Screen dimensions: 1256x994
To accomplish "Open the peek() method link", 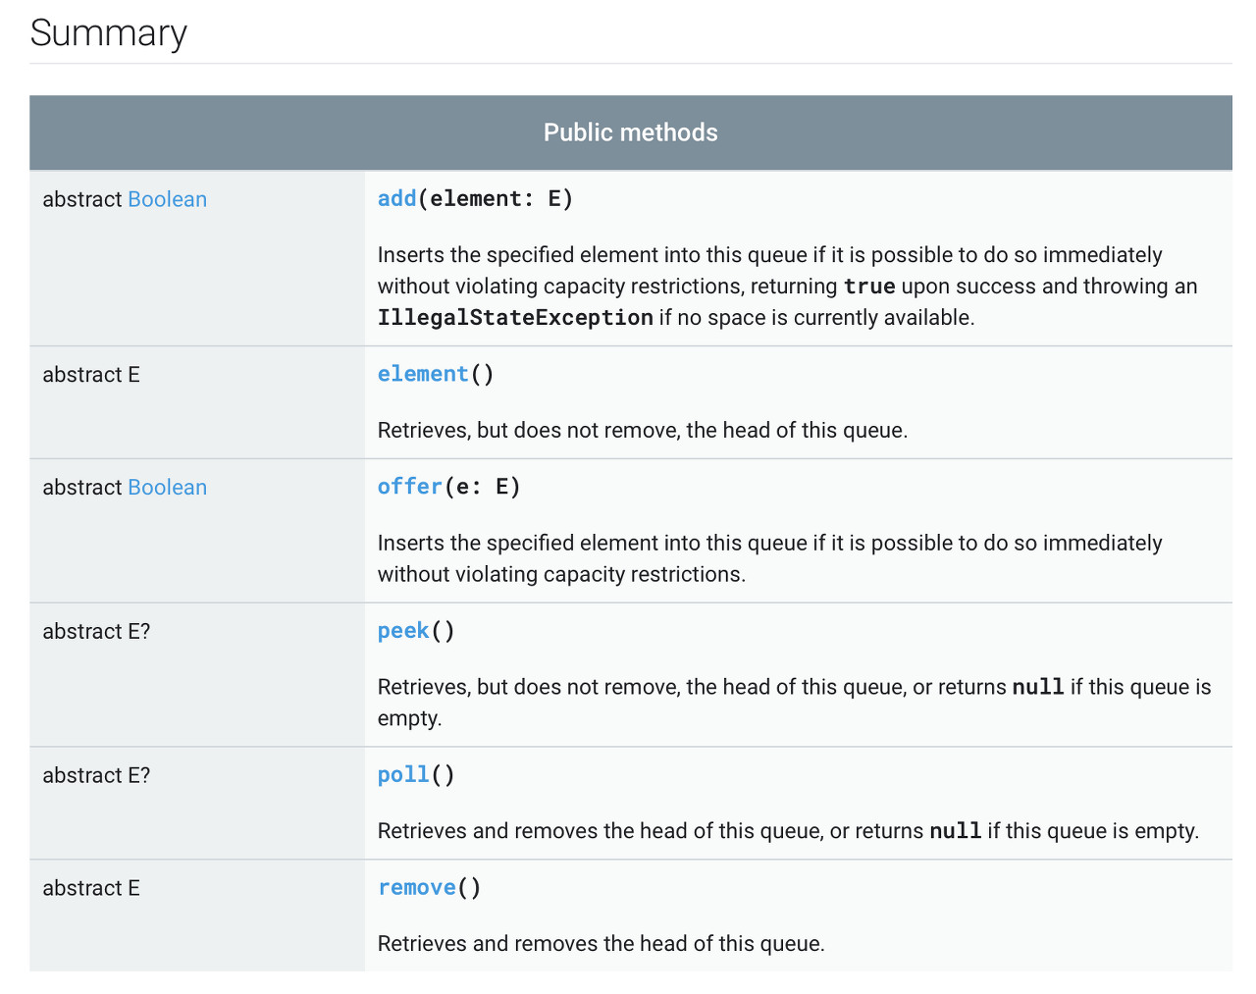I will 403,631.
